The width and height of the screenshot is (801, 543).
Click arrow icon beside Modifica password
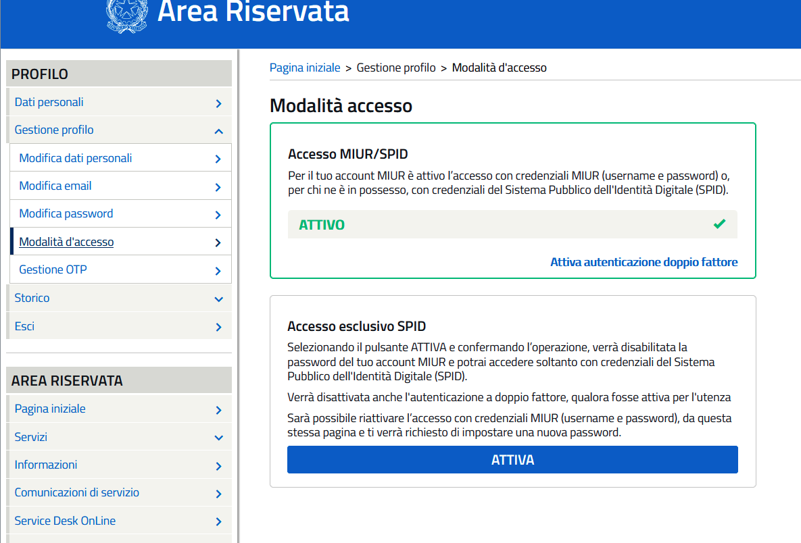point(218,215)
